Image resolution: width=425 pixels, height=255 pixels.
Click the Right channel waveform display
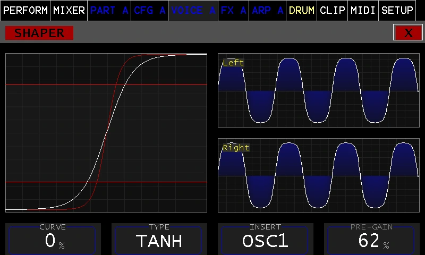click(x=319, y=175)
